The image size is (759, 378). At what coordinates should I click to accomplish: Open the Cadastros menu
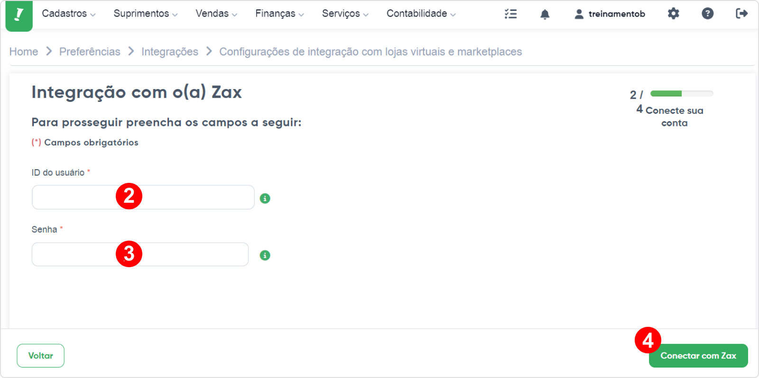pyautogui.click(x=69, y=14)
